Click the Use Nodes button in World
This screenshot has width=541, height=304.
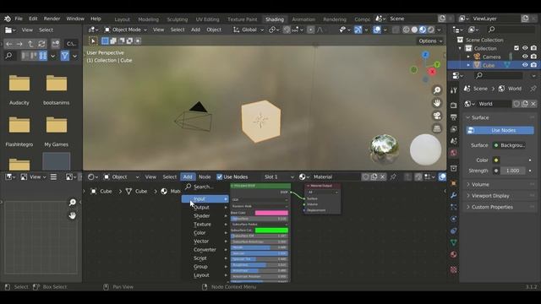[x=500, y=130]
